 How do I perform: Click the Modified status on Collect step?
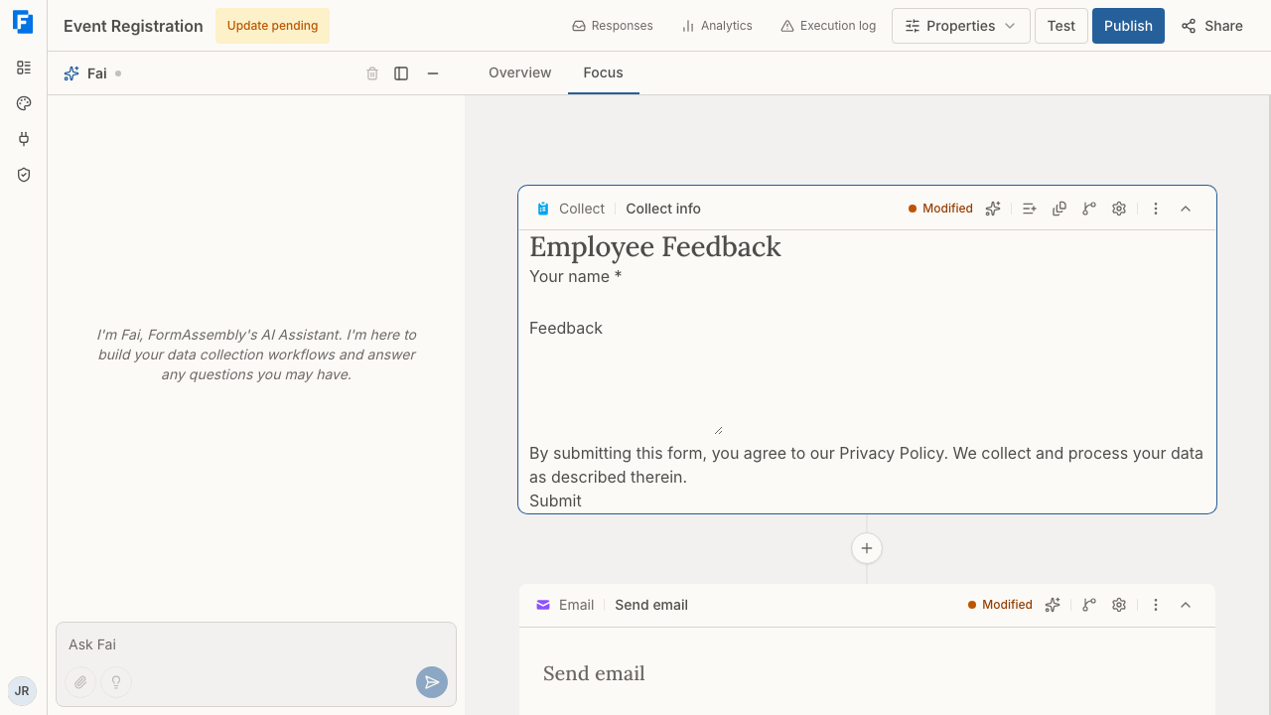(x=940, y=209)
